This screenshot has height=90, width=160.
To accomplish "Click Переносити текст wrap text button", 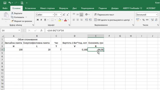I will click(104, 14).
